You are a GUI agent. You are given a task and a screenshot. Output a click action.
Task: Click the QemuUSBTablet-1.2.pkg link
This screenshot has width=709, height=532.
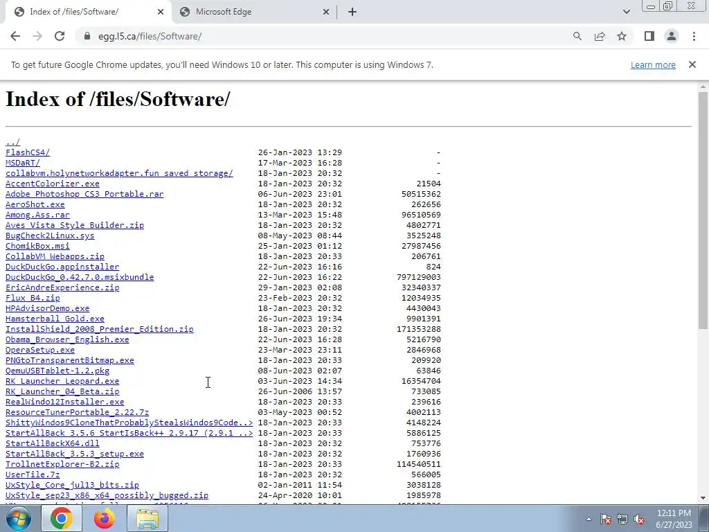[57, 371]
